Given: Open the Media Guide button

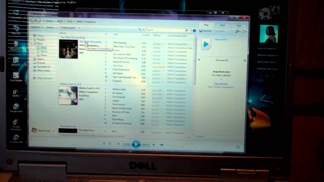Looking at the screenshot, I should 41,130.
